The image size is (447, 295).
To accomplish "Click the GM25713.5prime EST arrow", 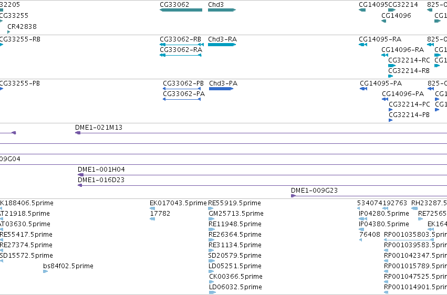I will pyautogui.click(x=212, y=219).
